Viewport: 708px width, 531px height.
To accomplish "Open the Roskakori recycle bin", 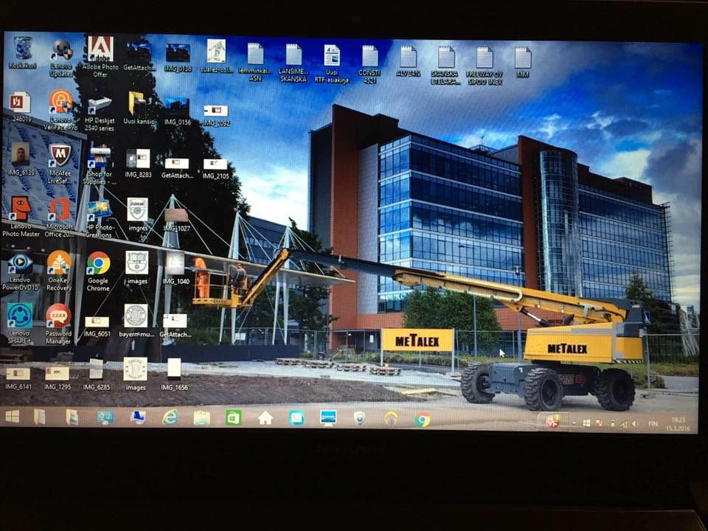I will (23, 53).
